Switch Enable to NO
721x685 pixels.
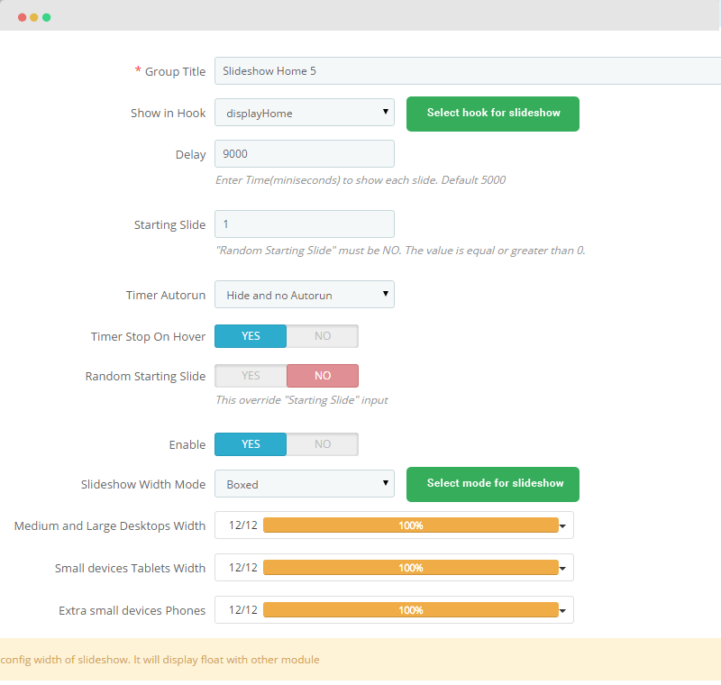[x=323, y=444]
